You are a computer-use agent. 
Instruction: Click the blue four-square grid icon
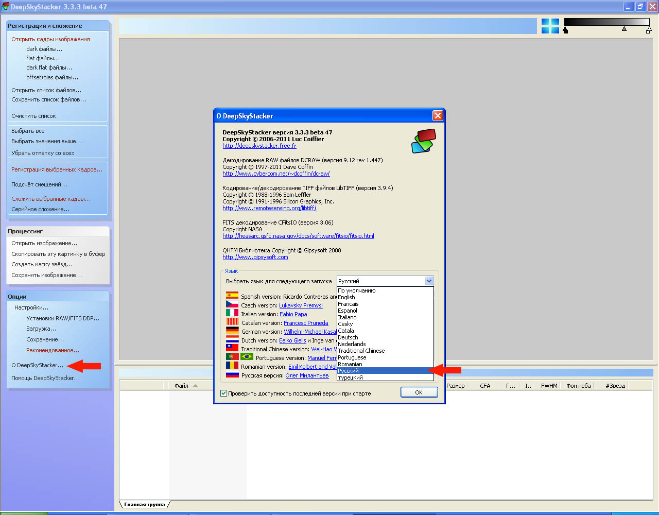550,26
